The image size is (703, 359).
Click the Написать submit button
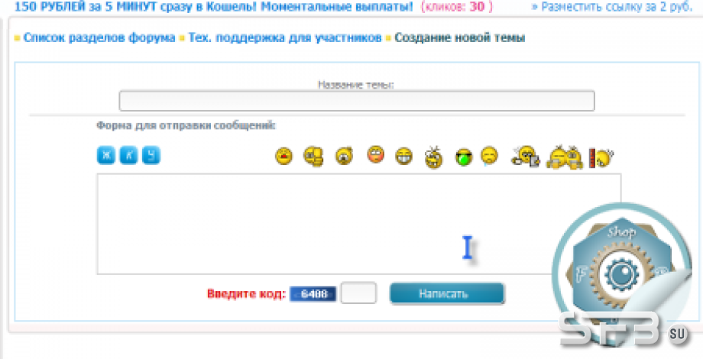tap(447, 294)
